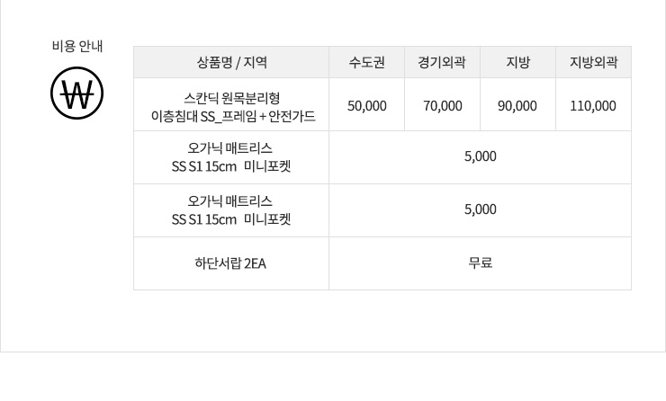The image size is (666, 401).
Task: Select the 수도권 column header
Action: [367, 63]
